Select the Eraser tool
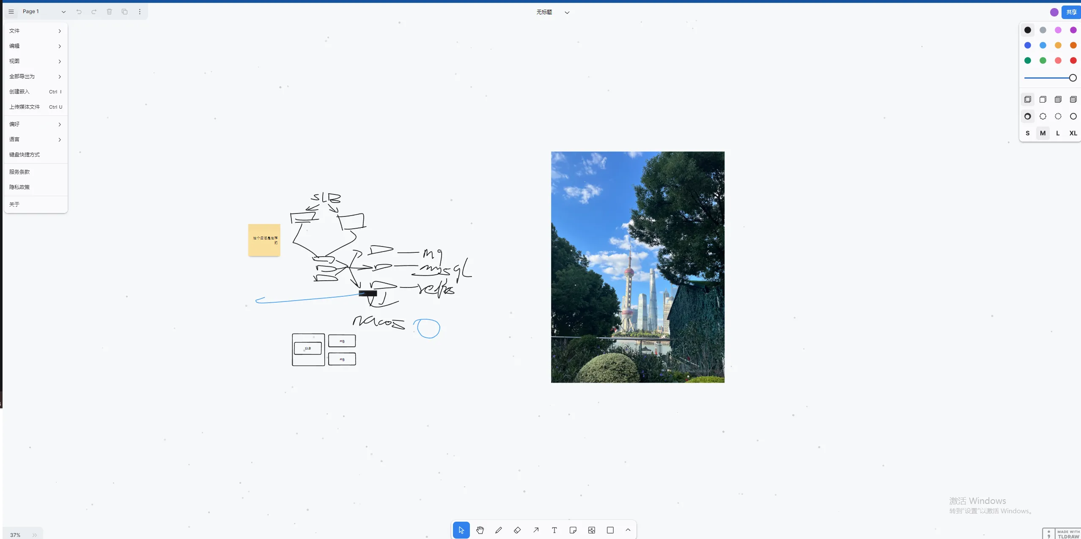The width and height of the screenshot is (1081, 539). 517,530
